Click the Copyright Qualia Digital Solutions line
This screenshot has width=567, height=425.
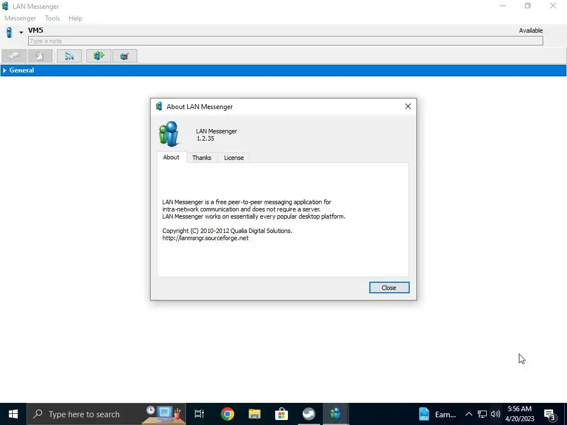(227, 231)
